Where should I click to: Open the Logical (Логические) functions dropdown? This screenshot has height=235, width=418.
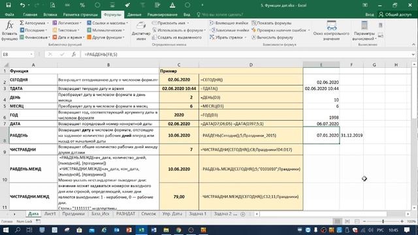tap(67, 23)
